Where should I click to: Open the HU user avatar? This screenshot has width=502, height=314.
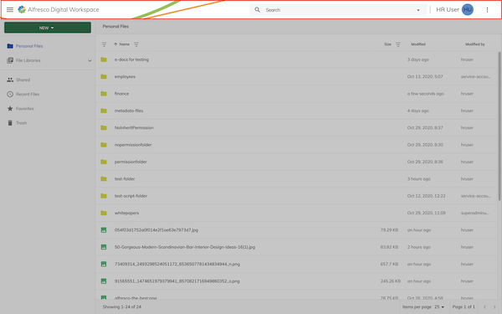[468, 9]
